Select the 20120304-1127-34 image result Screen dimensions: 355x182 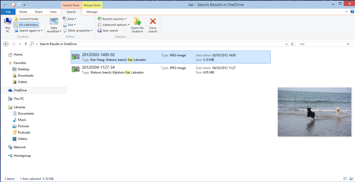pos(98,68)
